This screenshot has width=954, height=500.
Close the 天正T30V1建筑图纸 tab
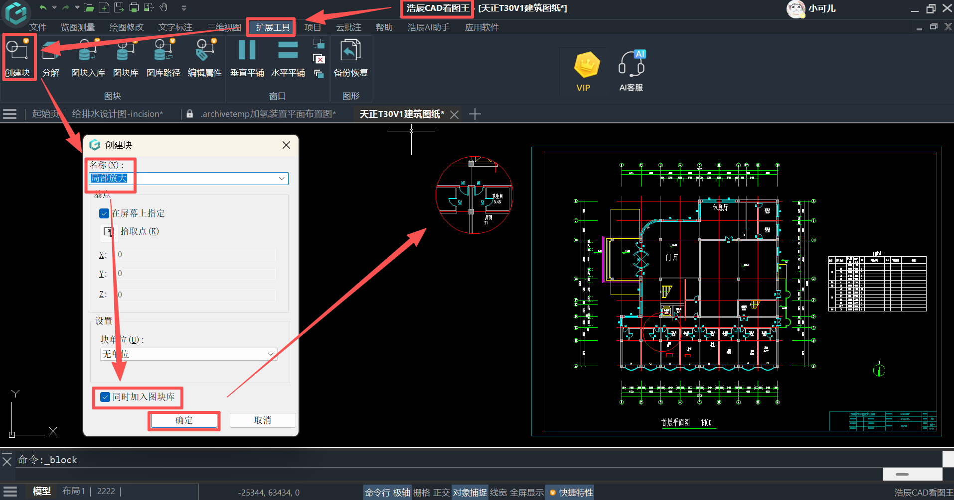pos(454,114)
